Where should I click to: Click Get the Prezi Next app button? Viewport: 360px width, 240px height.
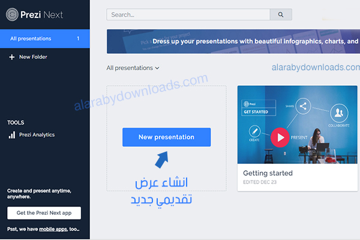click(44, 213)
